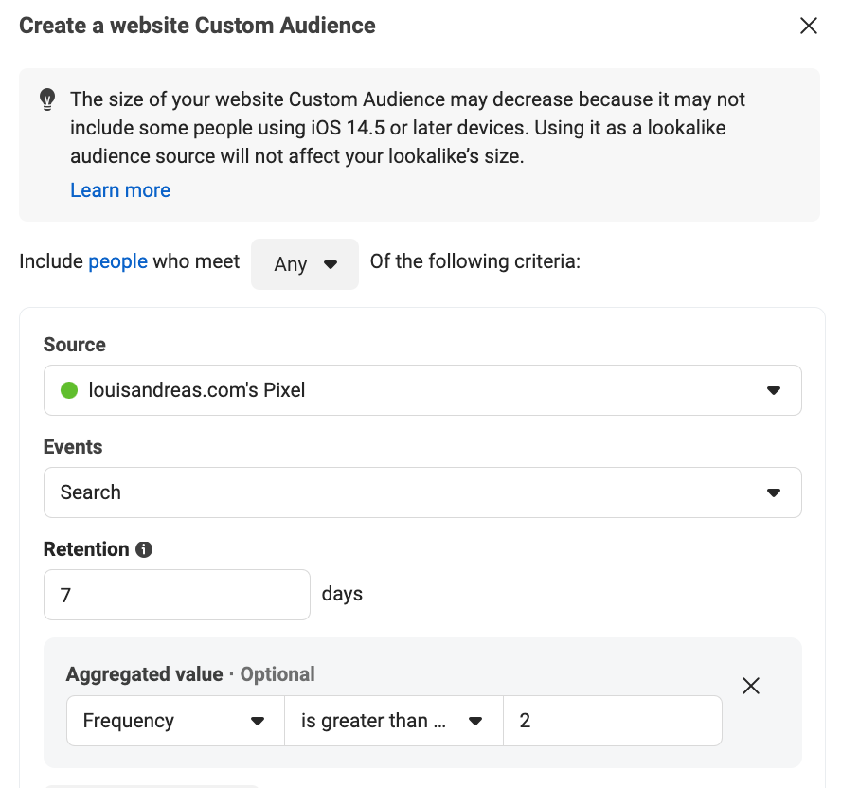The height and width of the screenshot is (788, 841).
Task: Open the Frequency aggregated value dropdown
Action: 175,721
